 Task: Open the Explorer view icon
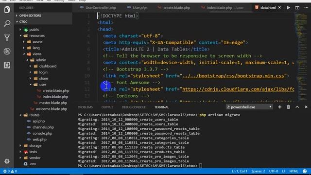pyautogui.click(x=7, y=9)
